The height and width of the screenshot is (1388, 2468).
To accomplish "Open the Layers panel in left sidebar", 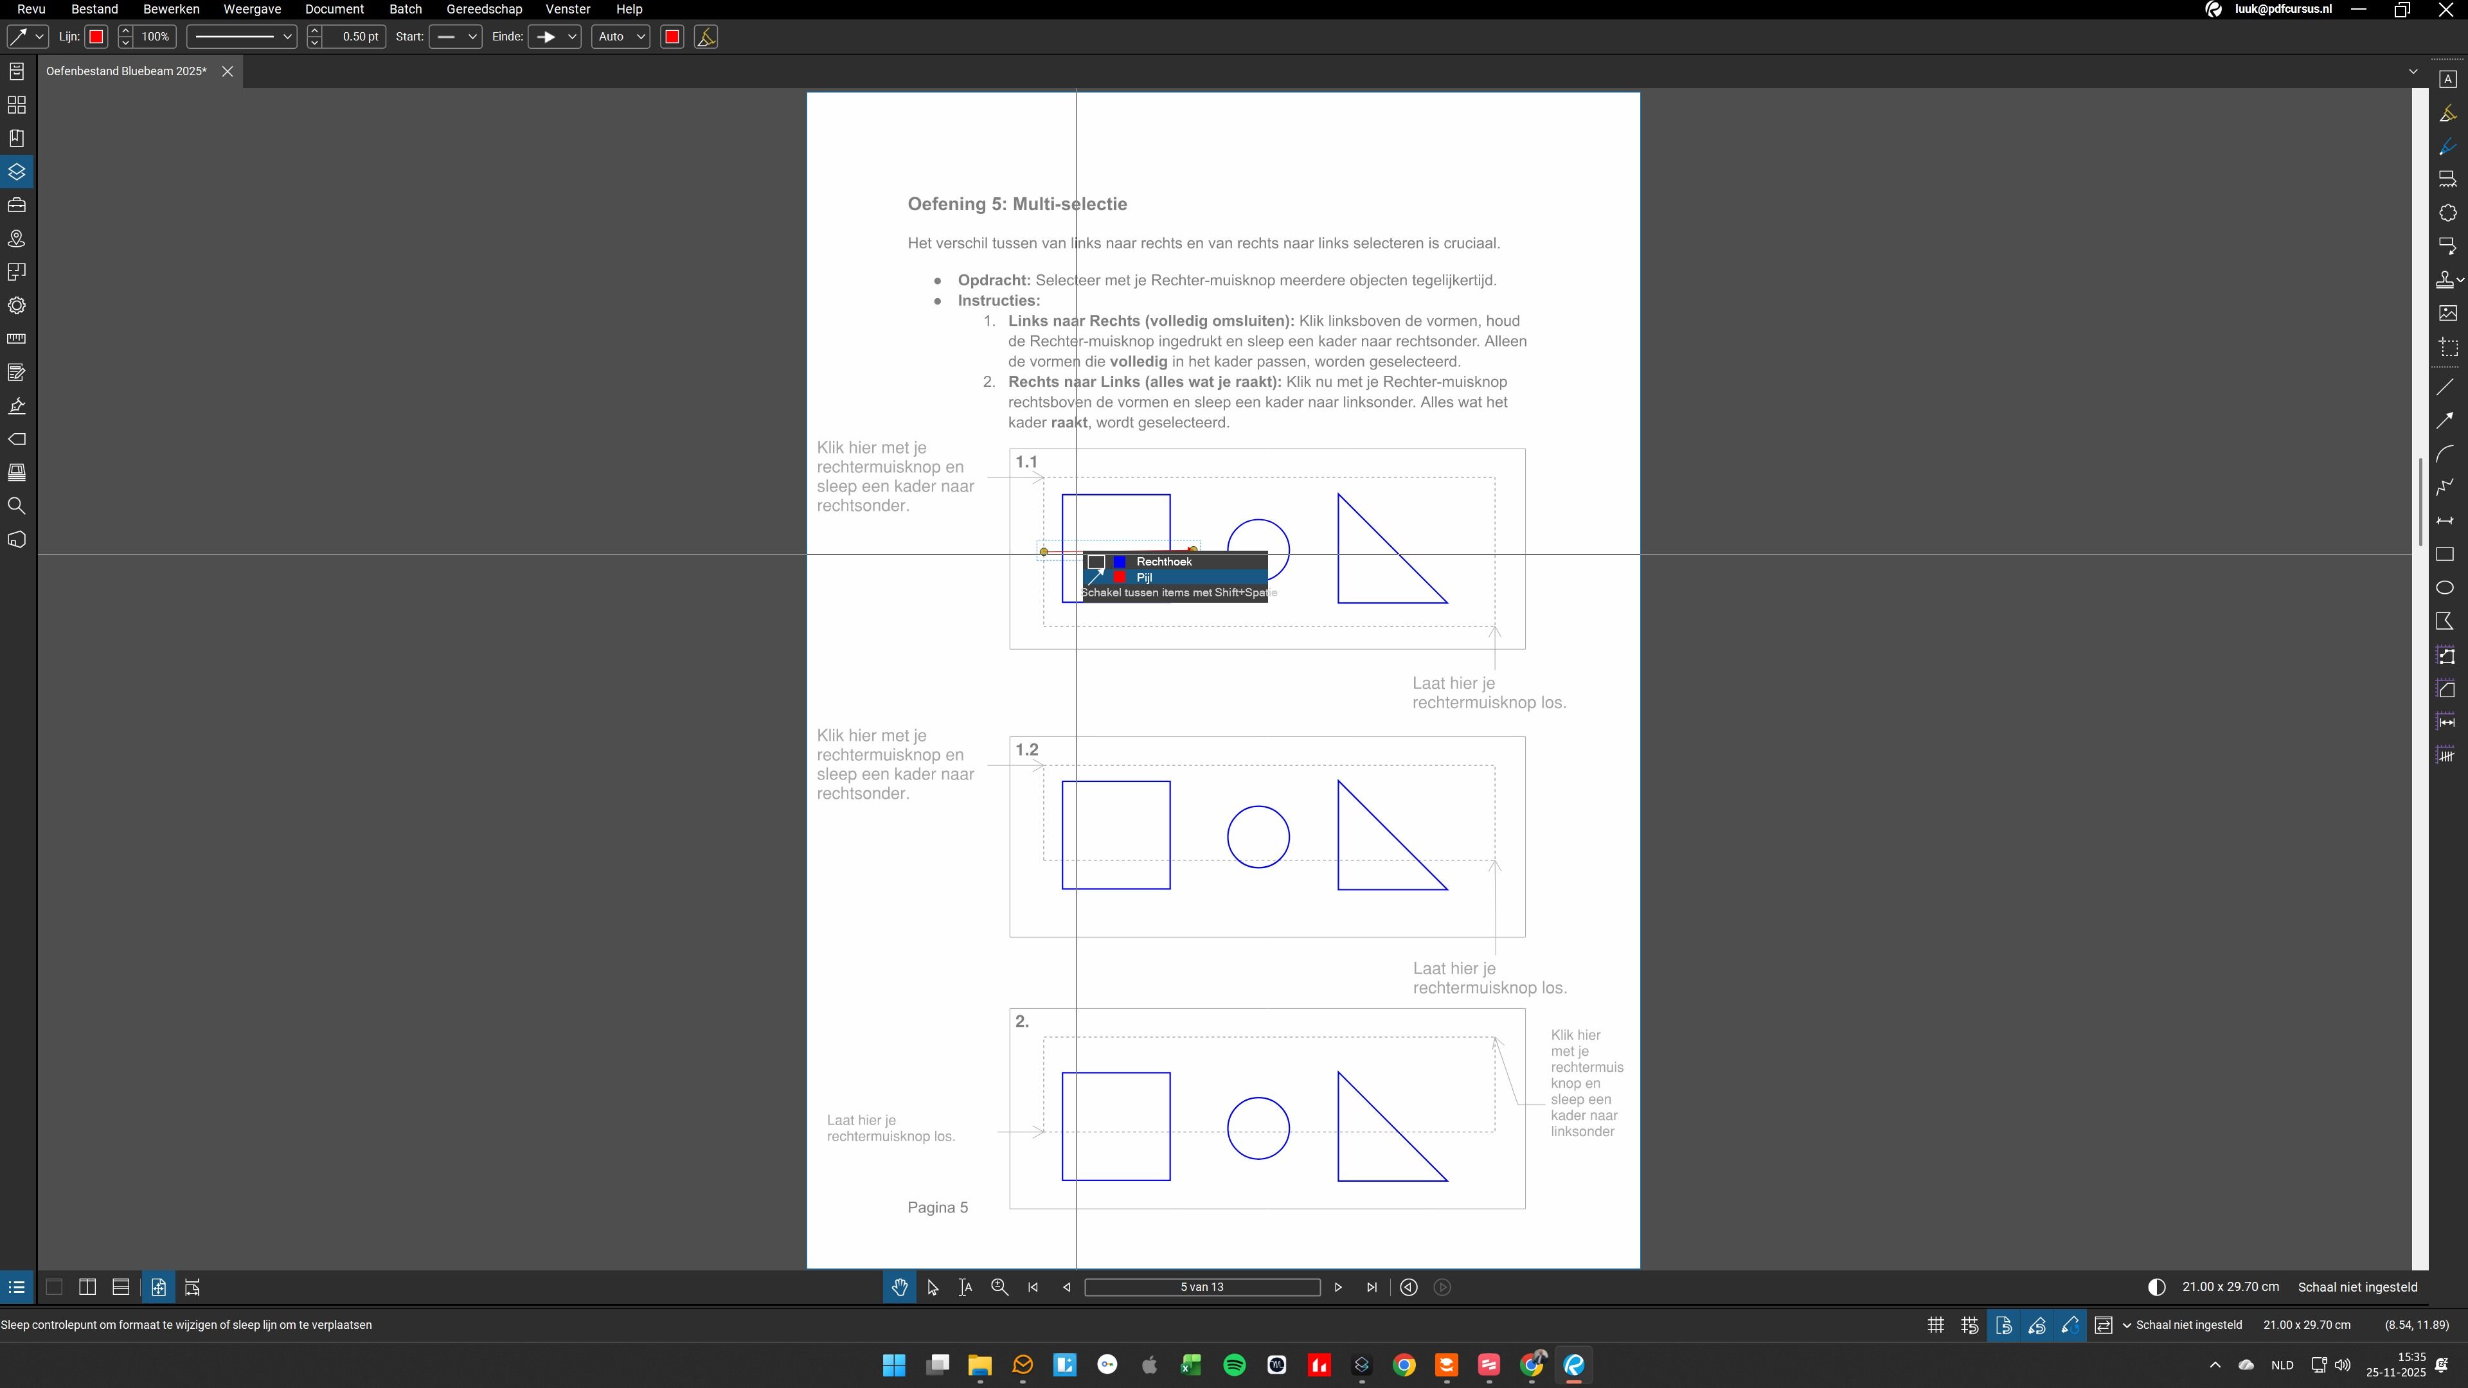I will click(16, 172).
